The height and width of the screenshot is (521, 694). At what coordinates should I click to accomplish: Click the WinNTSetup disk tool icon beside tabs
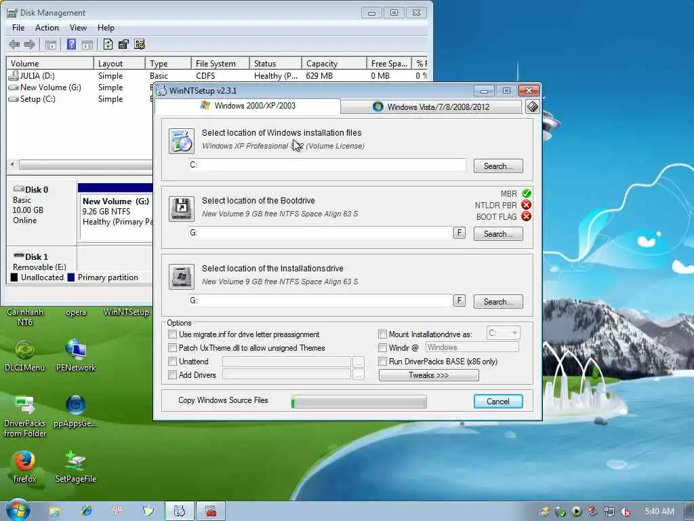(533, 107)
